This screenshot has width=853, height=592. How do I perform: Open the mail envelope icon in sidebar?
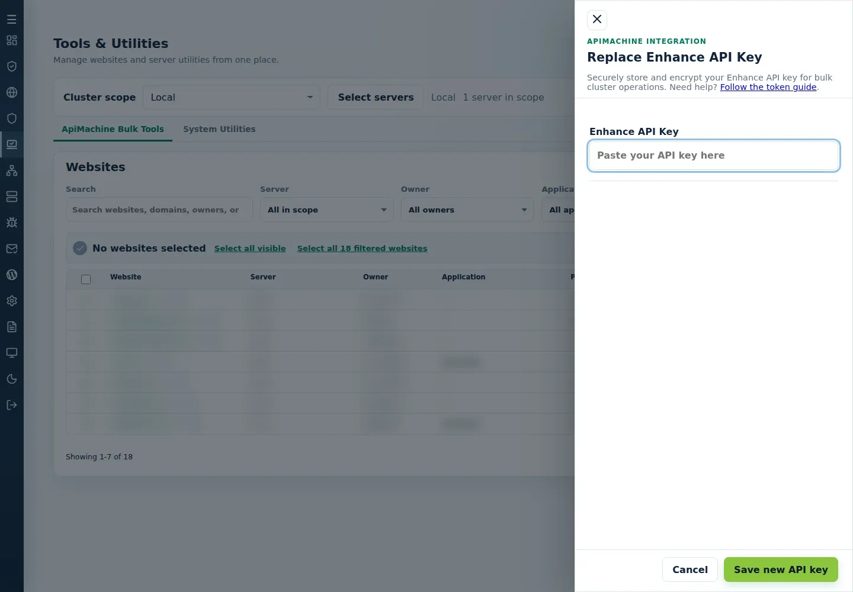point(12,249)
